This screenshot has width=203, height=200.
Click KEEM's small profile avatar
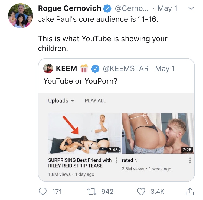[48, 69]
